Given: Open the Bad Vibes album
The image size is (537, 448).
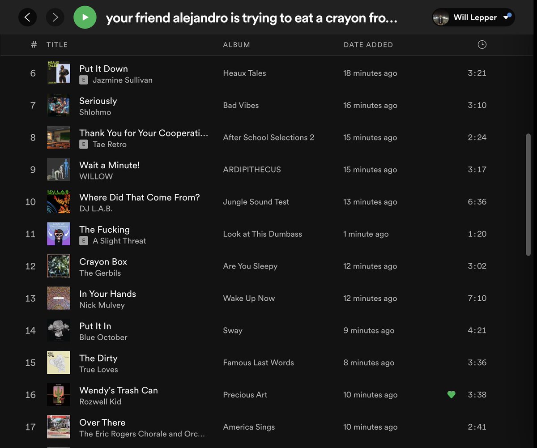Looking at the screenshot, I should (x=241, y=106).
